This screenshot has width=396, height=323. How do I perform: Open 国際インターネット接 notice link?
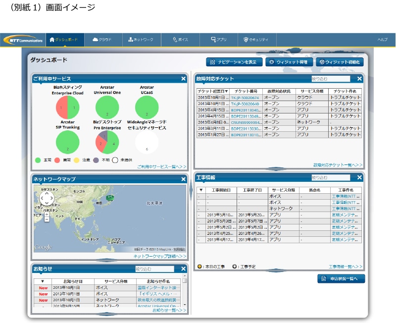point(159,288)
